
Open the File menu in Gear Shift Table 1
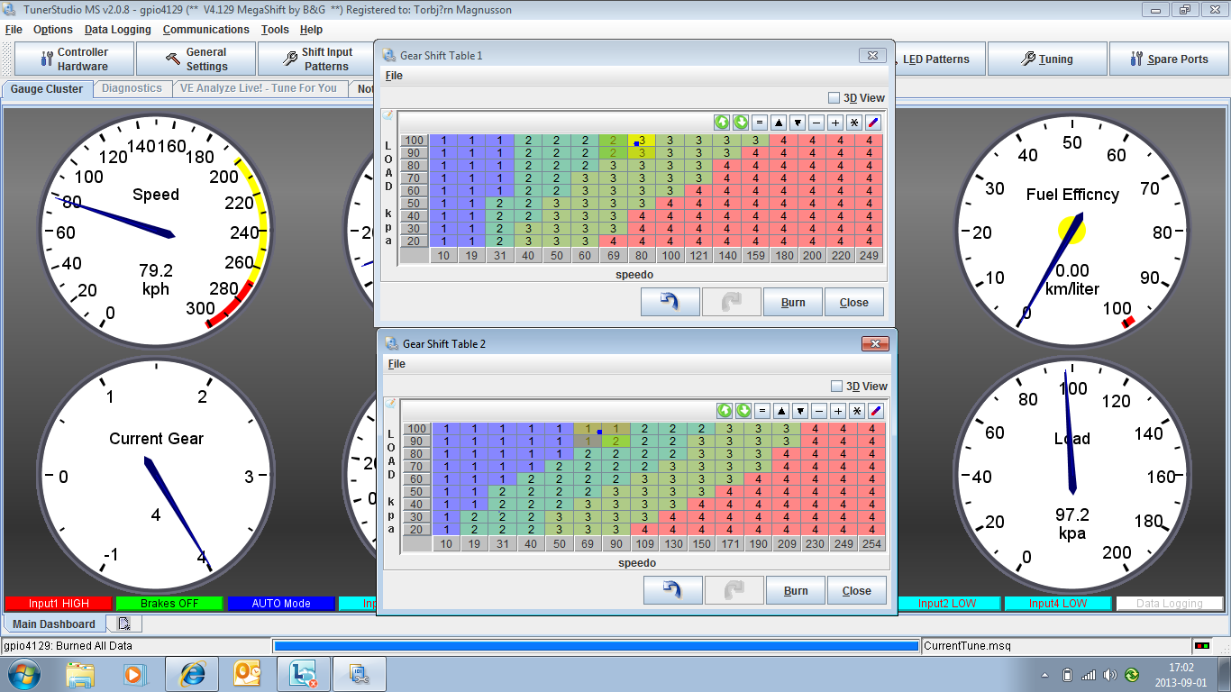click(394, 76)
